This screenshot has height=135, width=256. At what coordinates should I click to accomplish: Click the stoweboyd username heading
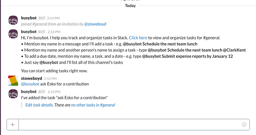click(31, 78)
